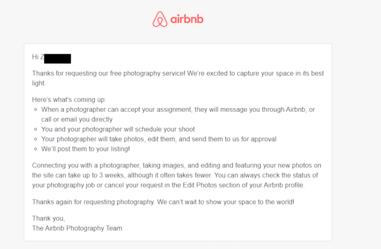The image size is (381, 249).
Task: Click the airbnb wordmark text
Action: [x=187, y=20]
